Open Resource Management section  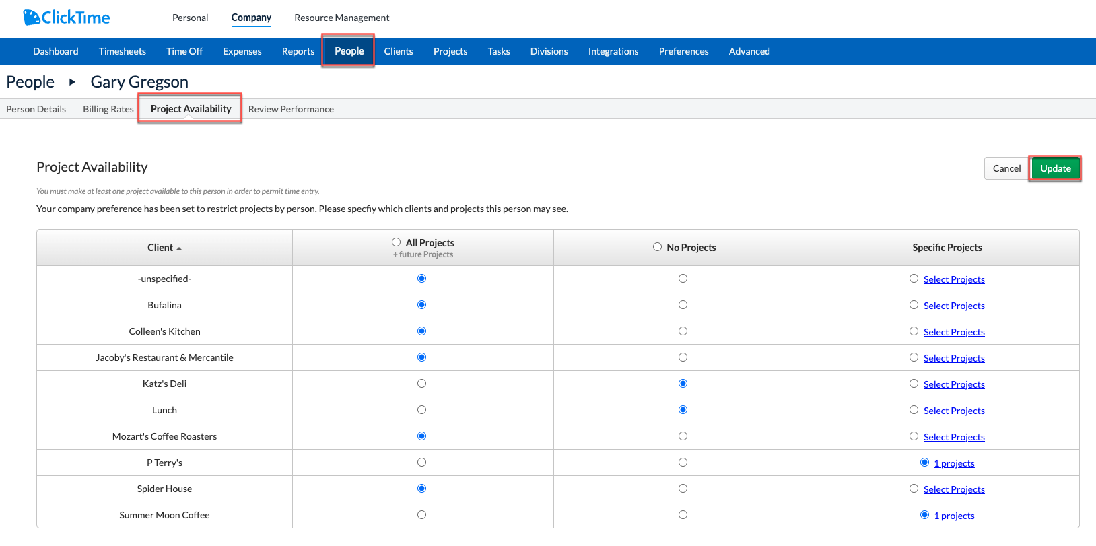341,18
